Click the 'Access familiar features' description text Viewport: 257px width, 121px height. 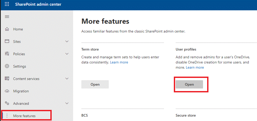click(x=133, y=31)
